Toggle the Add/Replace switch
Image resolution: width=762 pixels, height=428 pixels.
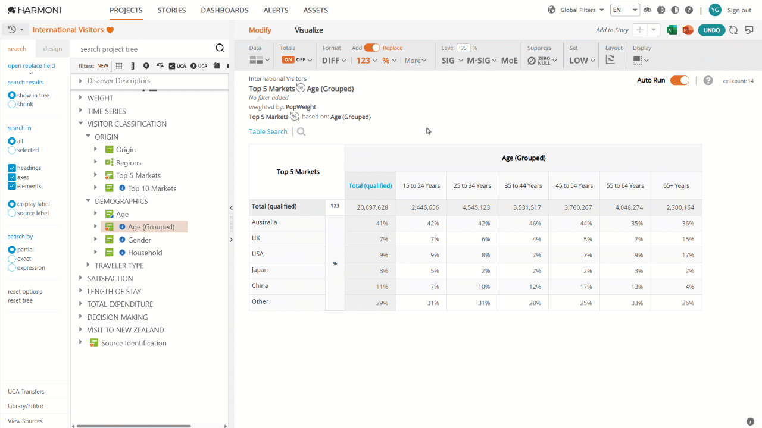pos(371,48)
